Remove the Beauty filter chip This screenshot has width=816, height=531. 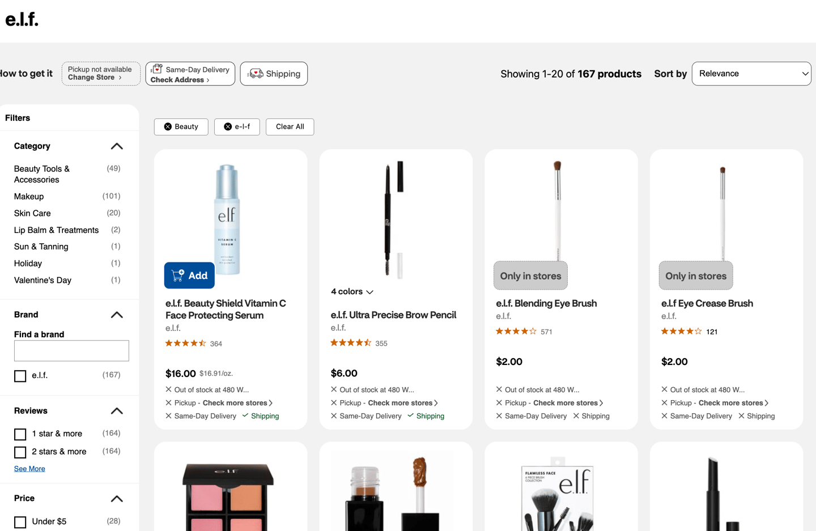168,126
